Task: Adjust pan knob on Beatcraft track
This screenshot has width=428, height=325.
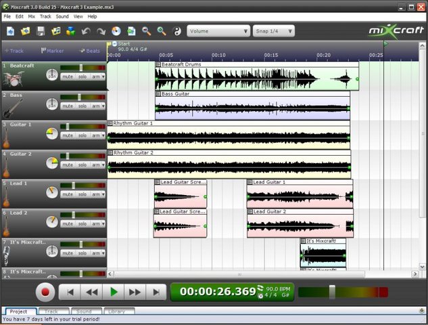Action: 52,74
